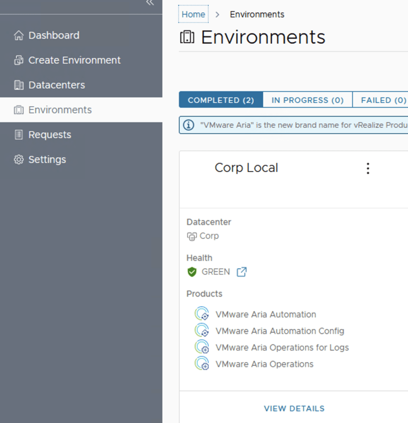Viewport: 408px width, 423px height.
Task: Click the Aria Operations for Logs product icon
Action: [202, 347]
